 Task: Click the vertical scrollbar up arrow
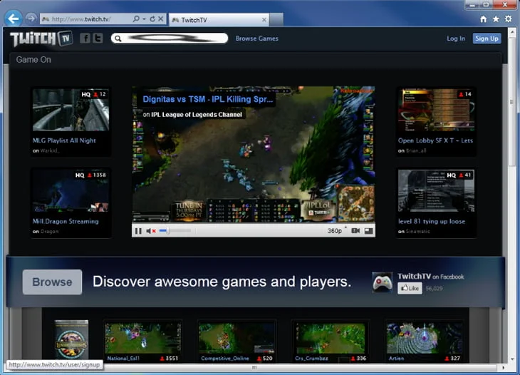pos(512,32)
